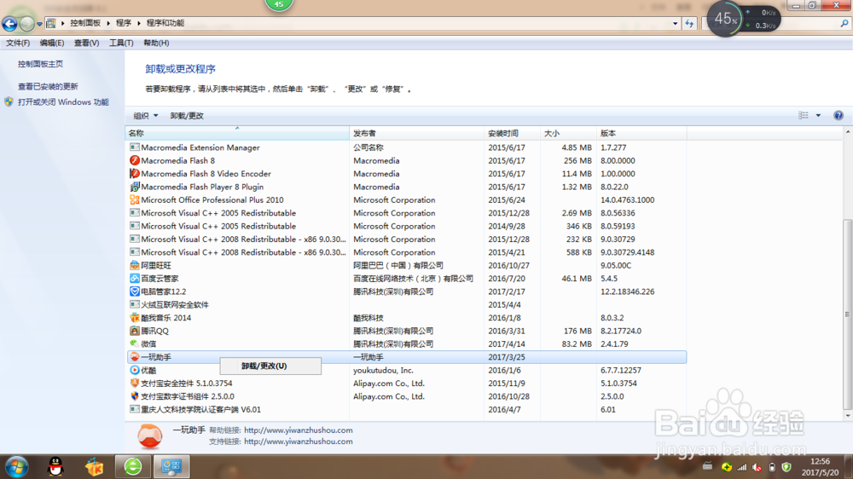Click the 控制面板 breadcrumb segment
The height and width of the screenshot is (479, 853).
coord(85,23)
